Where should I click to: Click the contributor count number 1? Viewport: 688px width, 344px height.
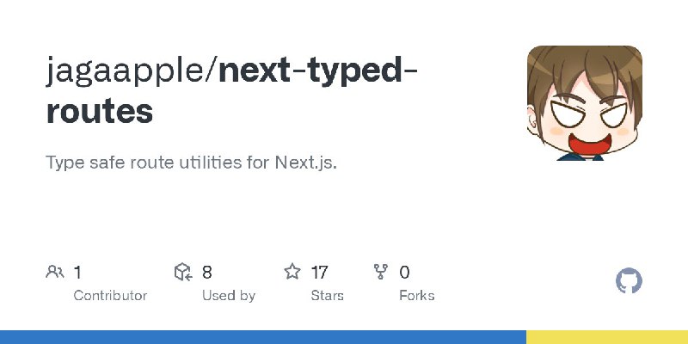pos(77,273)
